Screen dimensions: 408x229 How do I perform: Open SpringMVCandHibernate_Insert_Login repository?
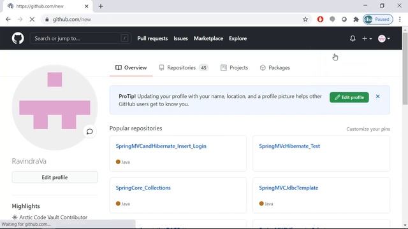click(x=161, y=146)
